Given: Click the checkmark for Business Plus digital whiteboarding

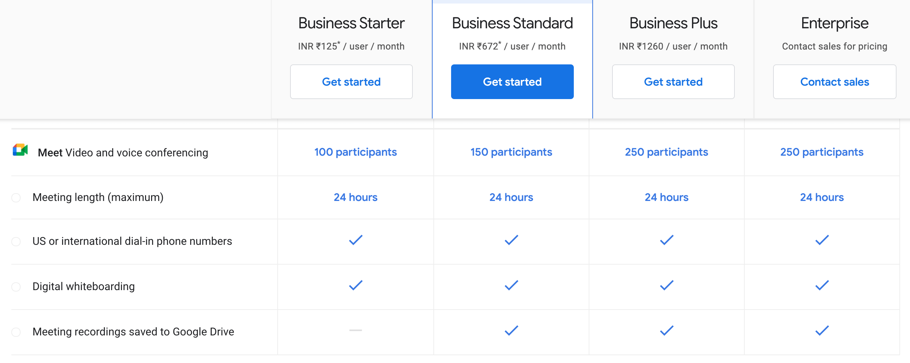Looking at the screenshot, I should pos(667,285).
